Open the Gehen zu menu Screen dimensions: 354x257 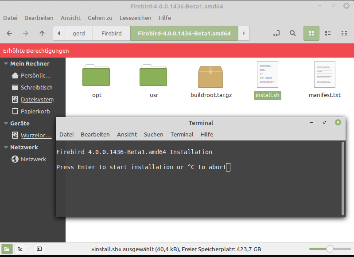click(100, 18)
